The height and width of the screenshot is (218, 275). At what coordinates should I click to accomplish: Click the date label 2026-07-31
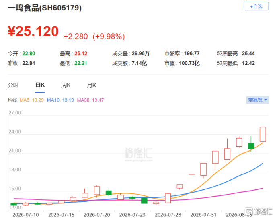tap(203, 215)
